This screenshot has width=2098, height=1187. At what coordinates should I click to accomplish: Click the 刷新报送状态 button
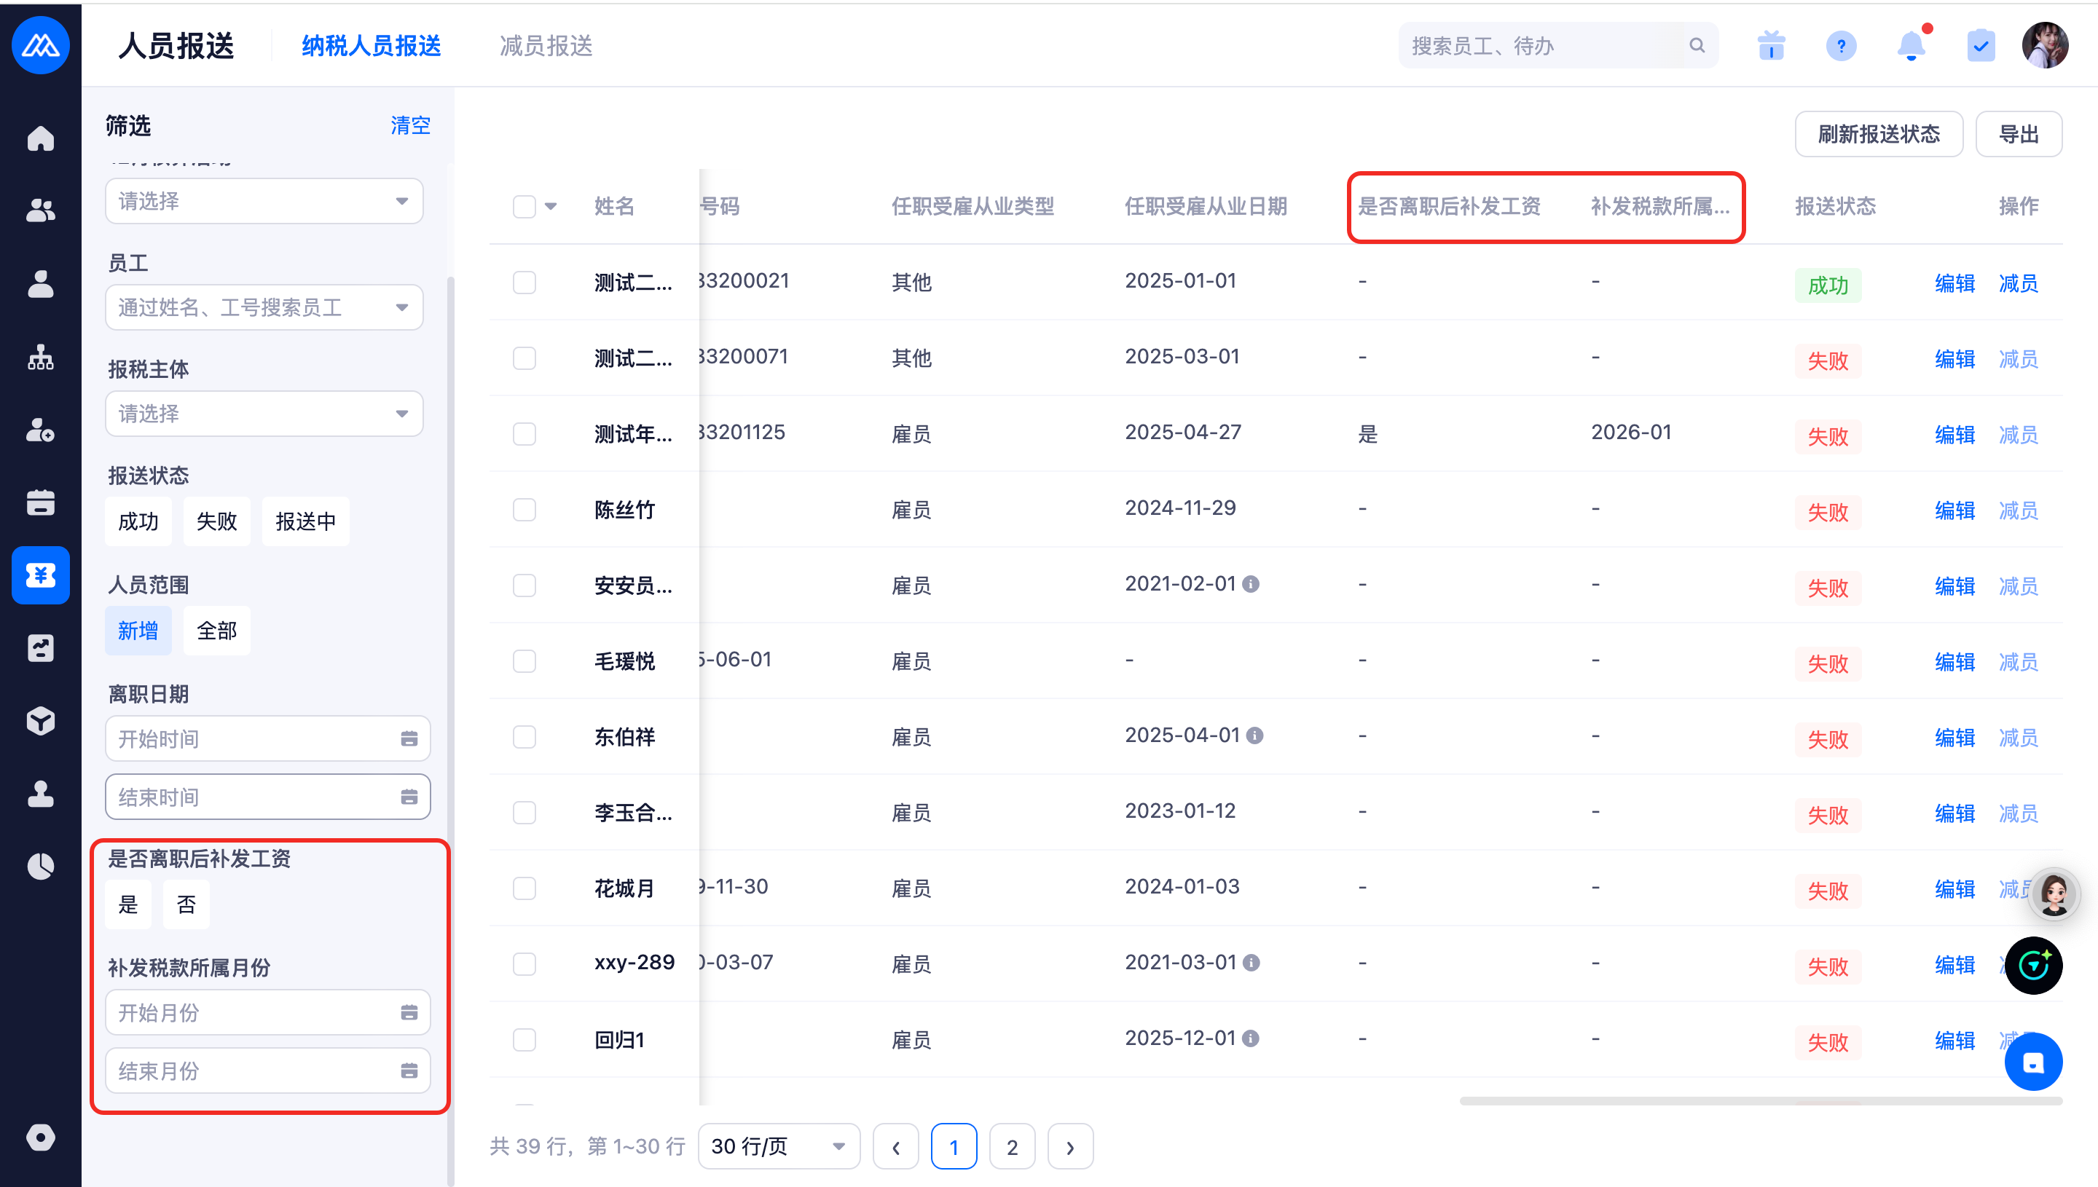1878,134
